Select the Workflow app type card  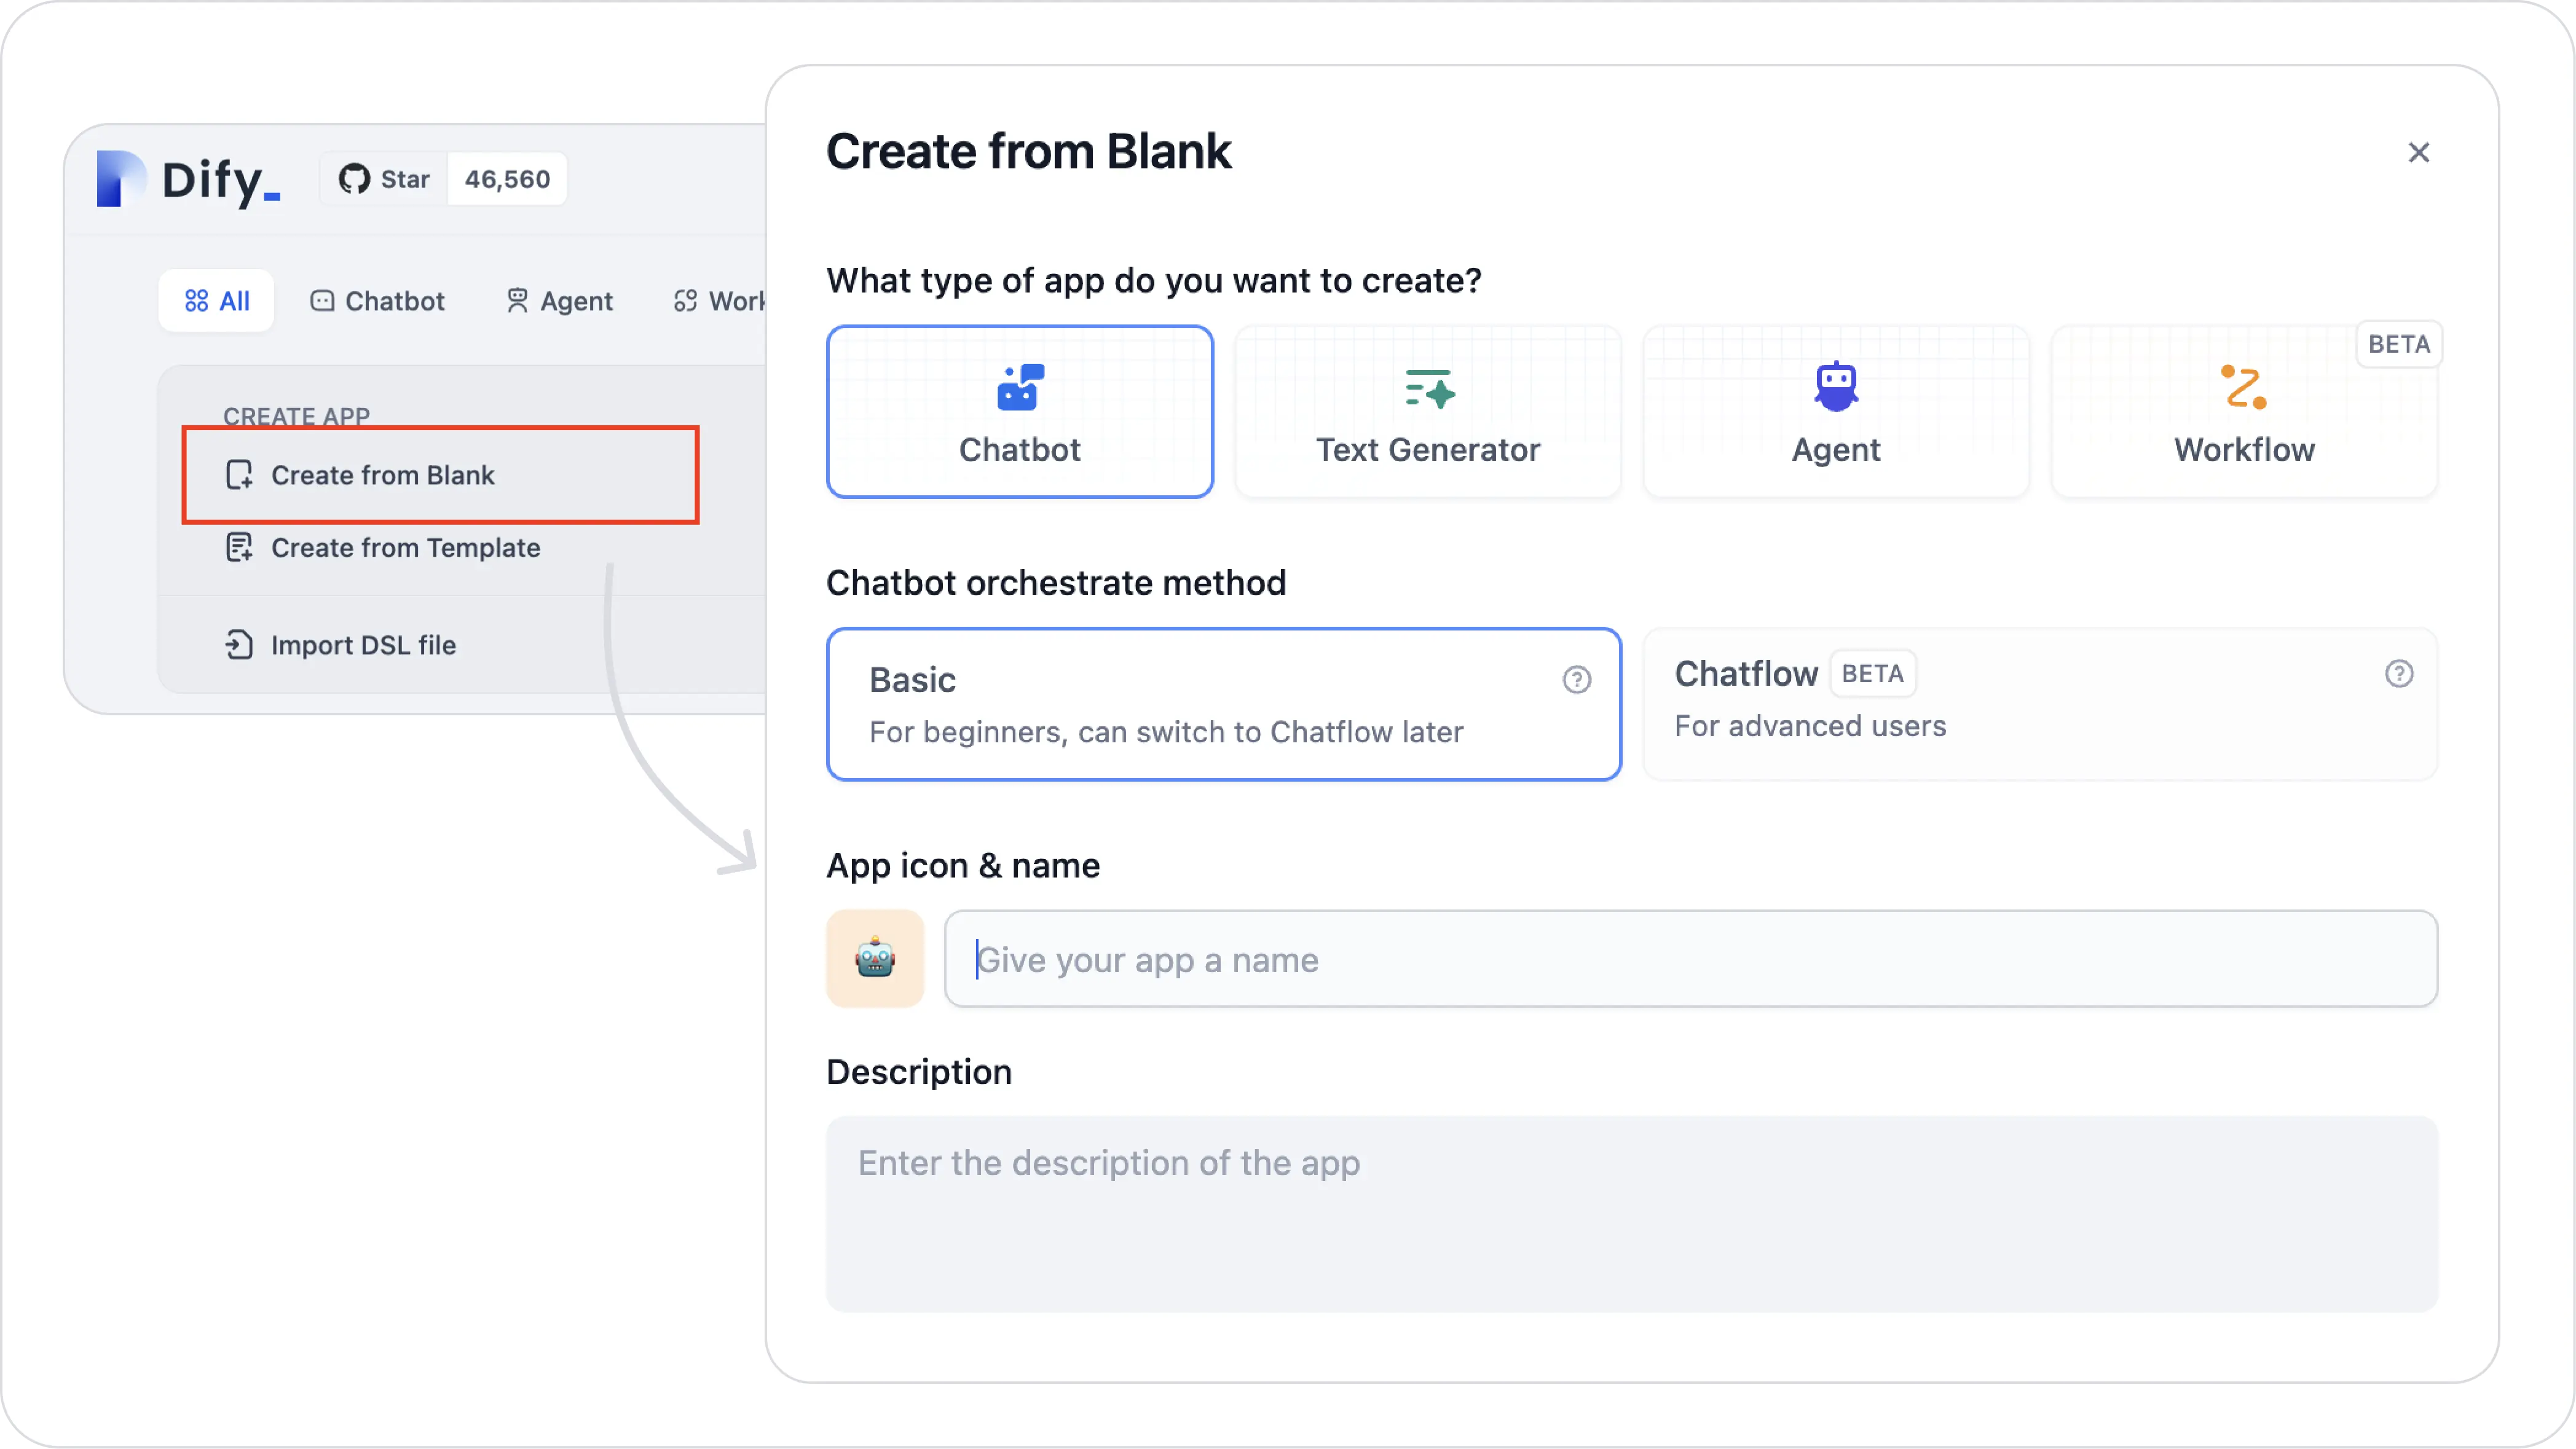2243,412
